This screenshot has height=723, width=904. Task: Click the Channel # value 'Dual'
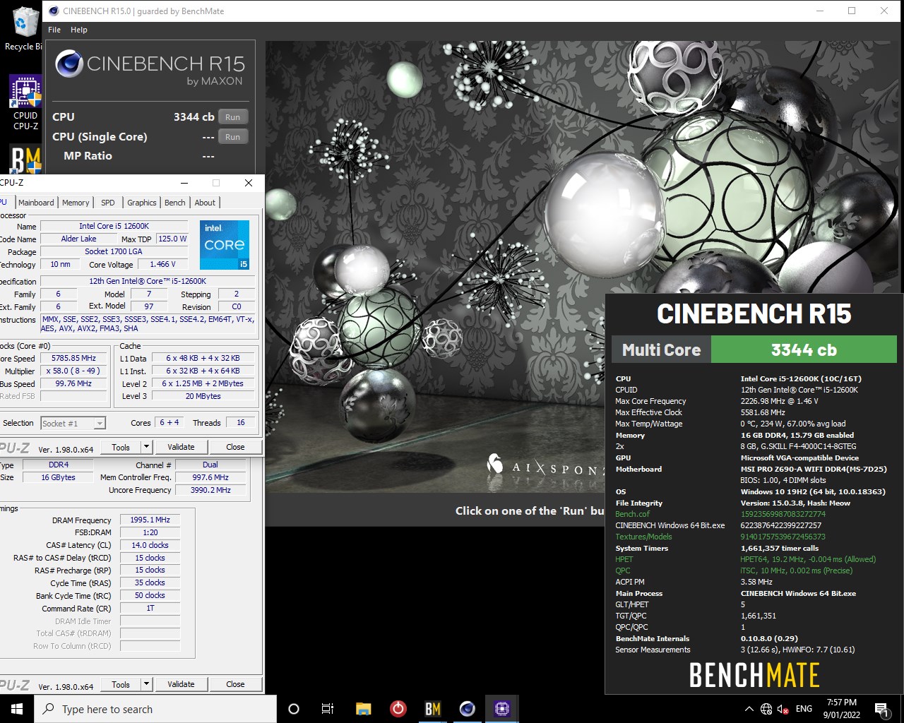[x=210, y=465]
